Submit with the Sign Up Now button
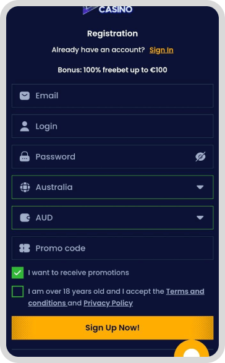Viewport: 225px width, 363px height. 112,328
